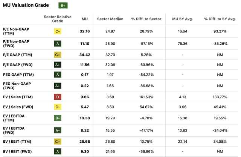
Task: Click the A grade badge for PEG GAAP (TTM)
Action: (58, 75)
